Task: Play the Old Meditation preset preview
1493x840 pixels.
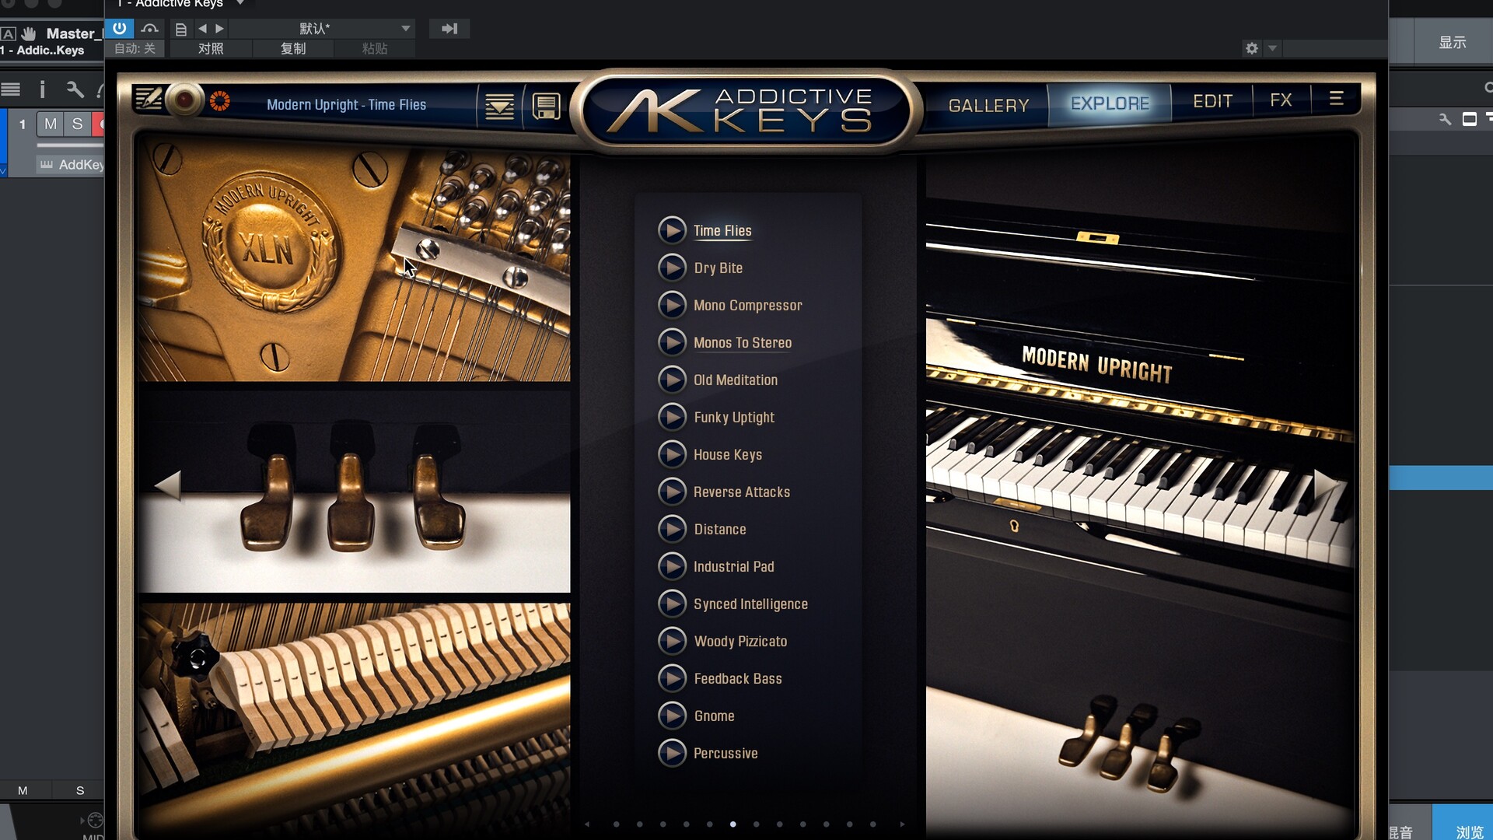Action: coord(672,380)
